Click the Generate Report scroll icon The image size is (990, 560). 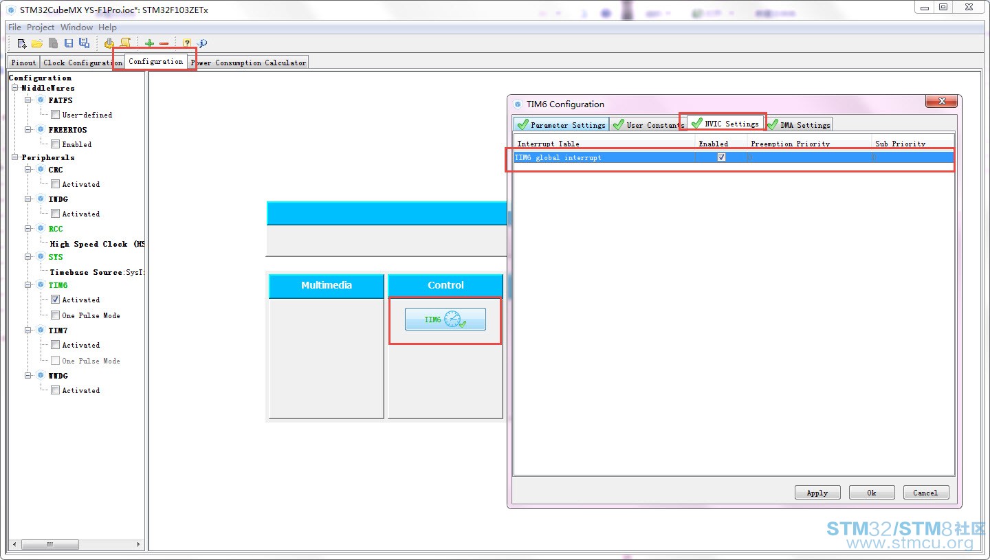(x=124, y=43)
